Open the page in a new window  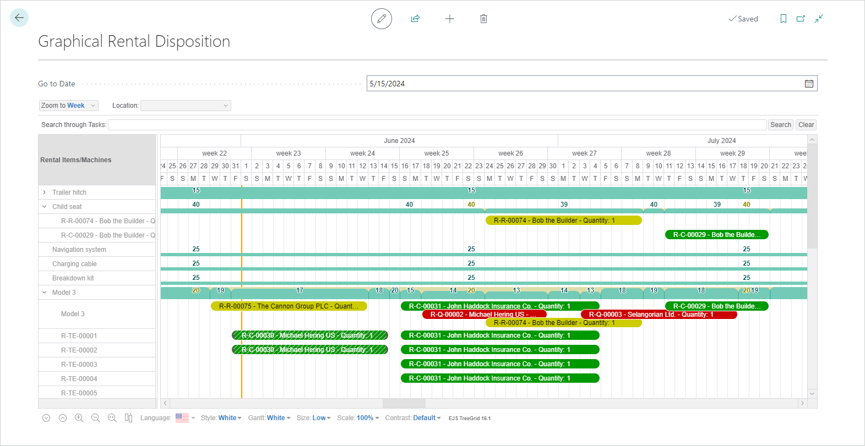coord(801,19)
